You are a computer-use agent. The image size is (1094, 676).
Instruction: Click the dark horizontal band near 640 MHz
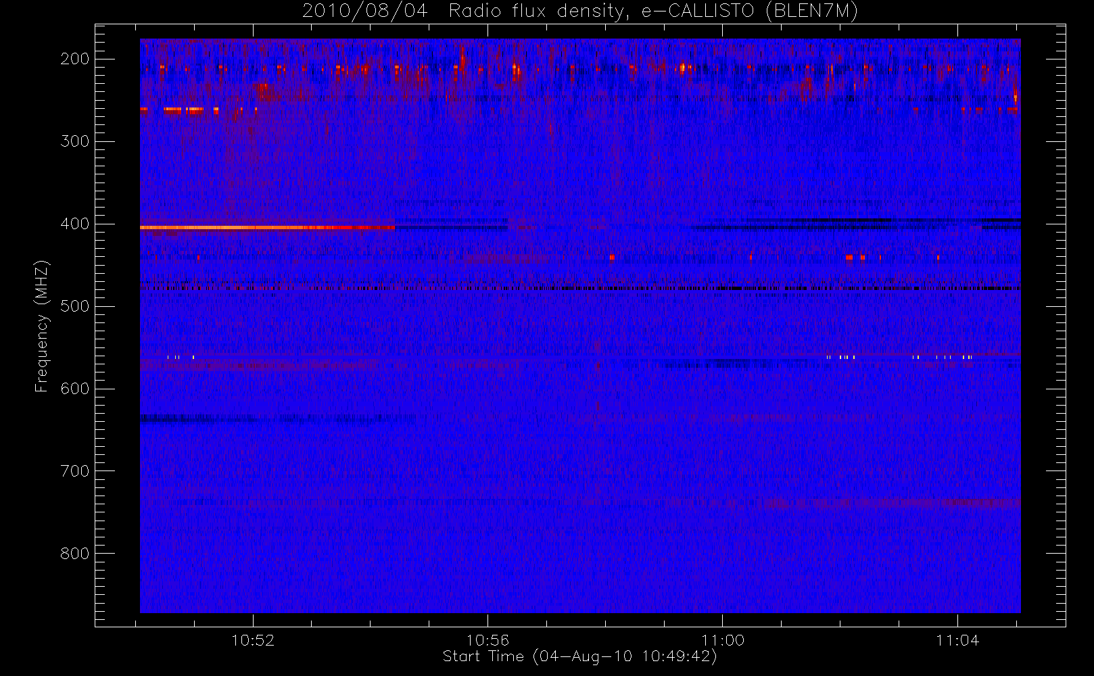click(277, 419)
